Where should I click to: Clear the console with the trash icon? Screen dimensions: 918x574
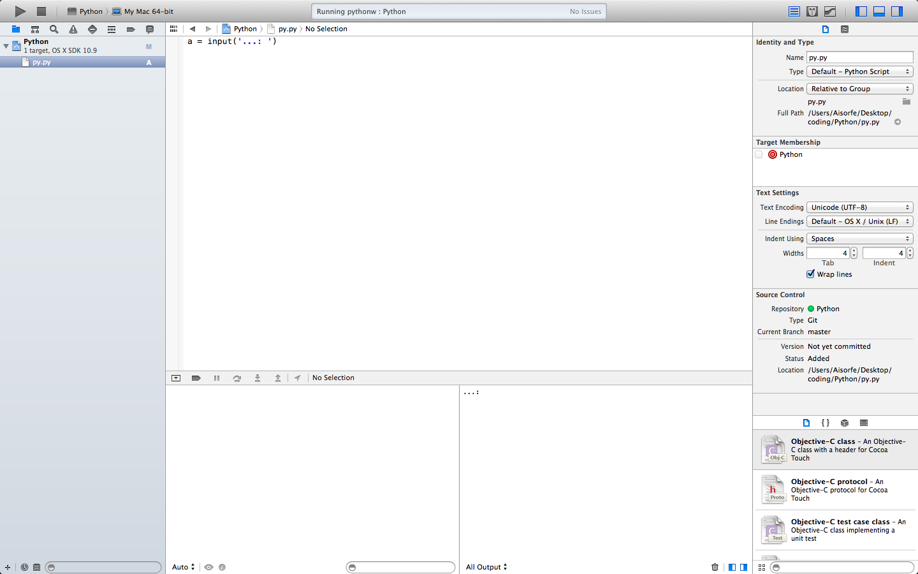click(715, 567)
